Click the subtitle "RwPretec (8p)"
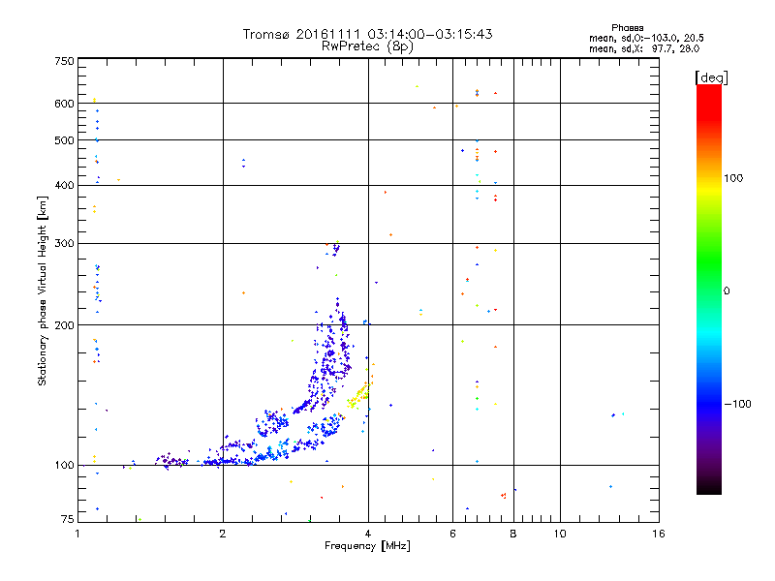The height and width of the screenshot is (581, 775). coord(367,46)
